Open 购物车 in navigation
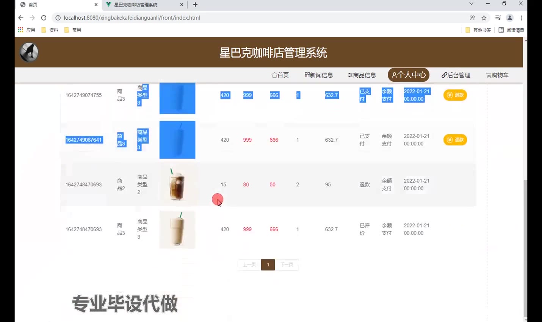Image resolution: width=542 pixels, height=322 pixels. coord(497,75)
